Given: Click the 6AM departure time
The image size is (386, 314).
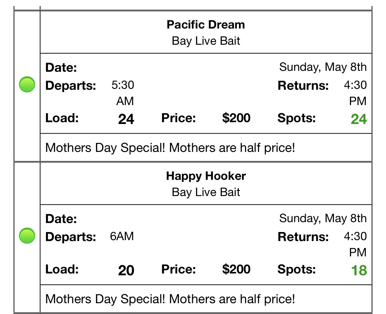Looking at the screenshot, I should pos(122,236).
